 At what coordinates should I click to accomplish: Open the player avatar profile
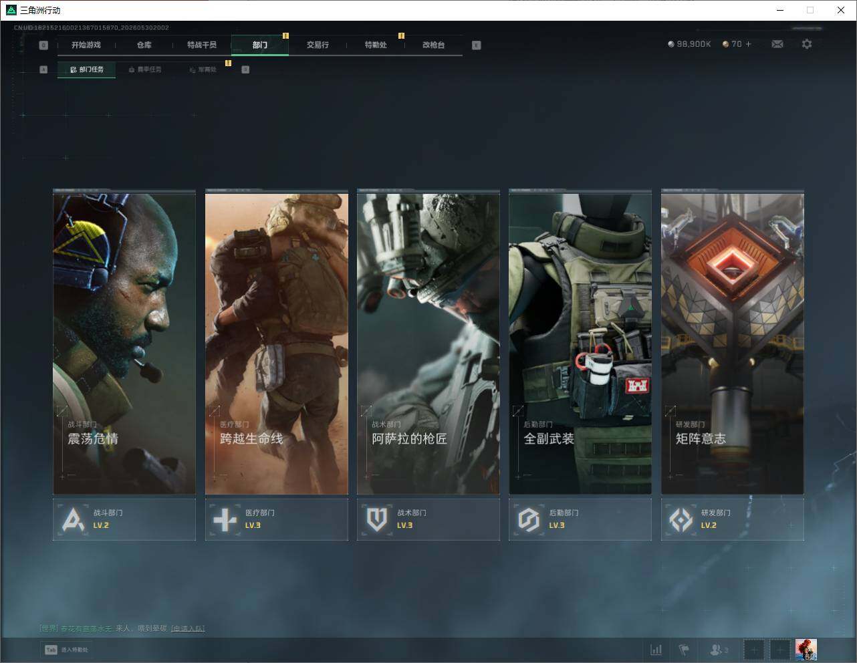pyautogui.click(x=806, y=650)
